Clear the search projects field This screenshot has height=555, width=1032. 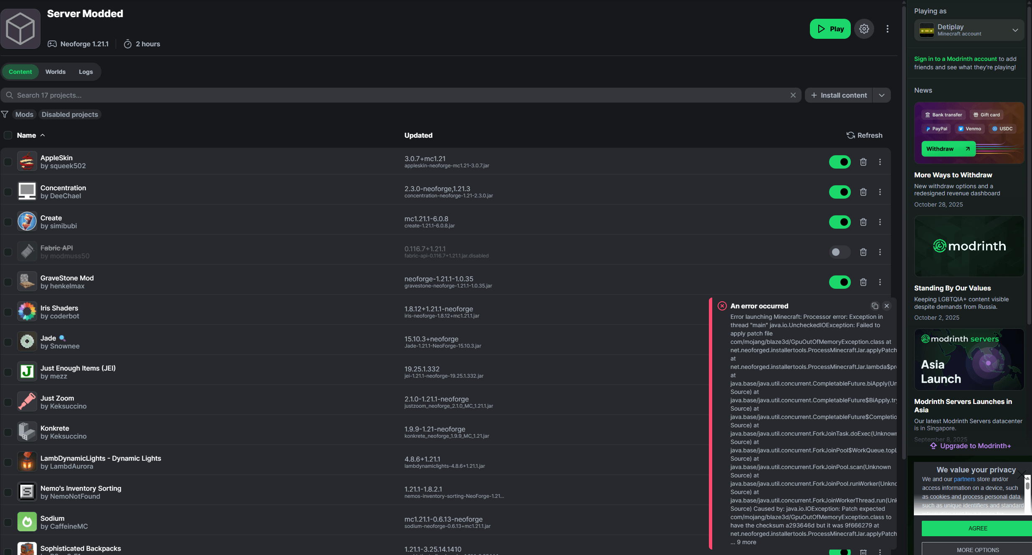793,95
